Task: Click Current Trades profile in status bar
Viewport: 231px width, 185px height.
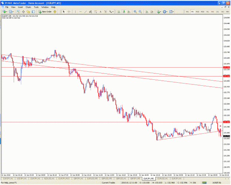Action: (108, 183)
